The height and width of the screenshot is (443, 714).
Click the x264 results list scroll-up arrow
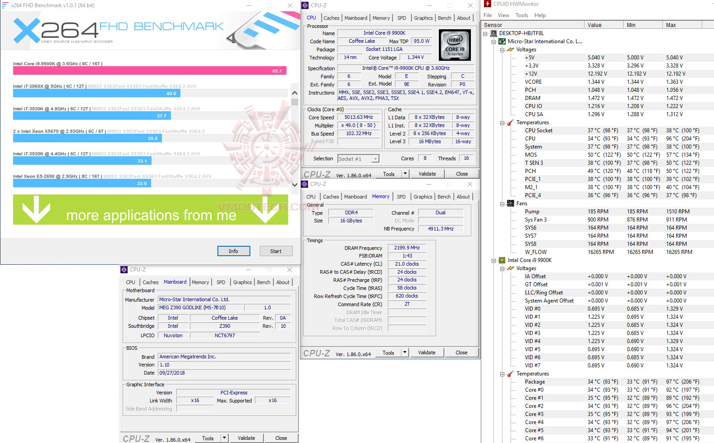(x=295, y=93)
